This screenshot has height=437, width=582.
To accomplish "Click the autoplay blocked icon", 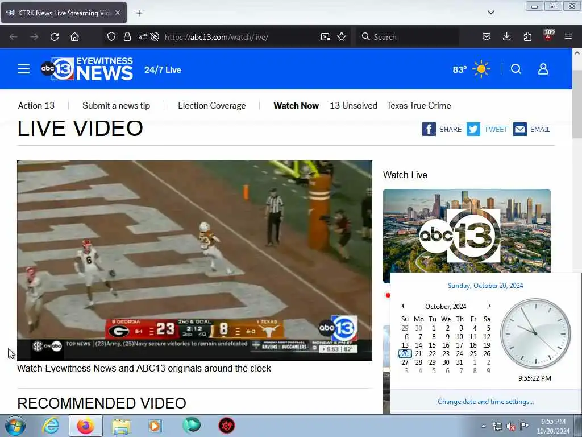I will (x=155, y=36).
